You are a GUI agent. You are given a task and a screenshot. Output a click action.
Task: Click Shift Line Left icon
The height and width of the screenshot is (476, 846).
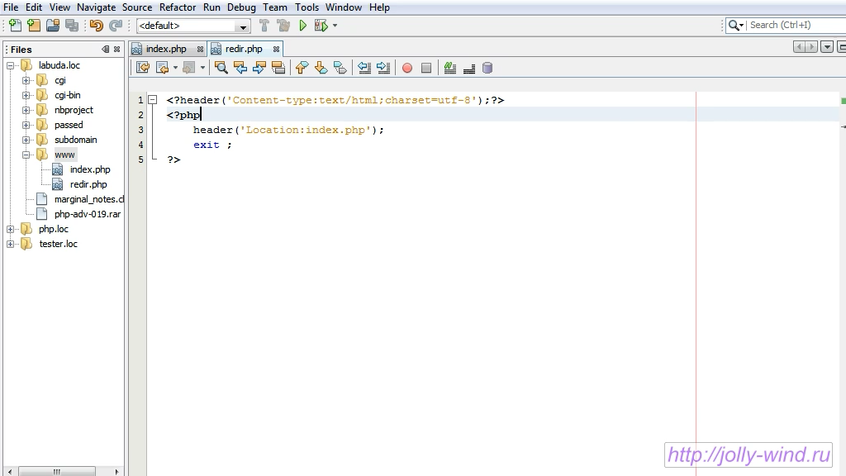tap(364, 68)
